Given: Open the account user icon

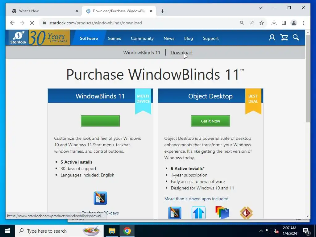Looking at the screenshot, I should [x=272, y=37].
